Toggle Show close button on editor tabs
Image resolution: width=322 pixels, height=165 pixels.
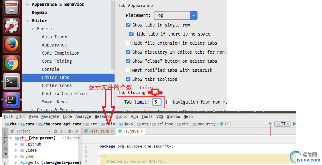[128, 61]
